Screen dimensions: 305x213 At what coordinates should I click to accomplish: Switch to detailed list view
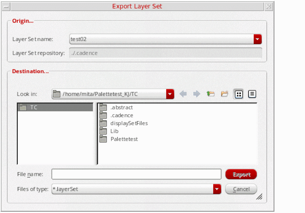pyautogui.click(x=252, y=94)
